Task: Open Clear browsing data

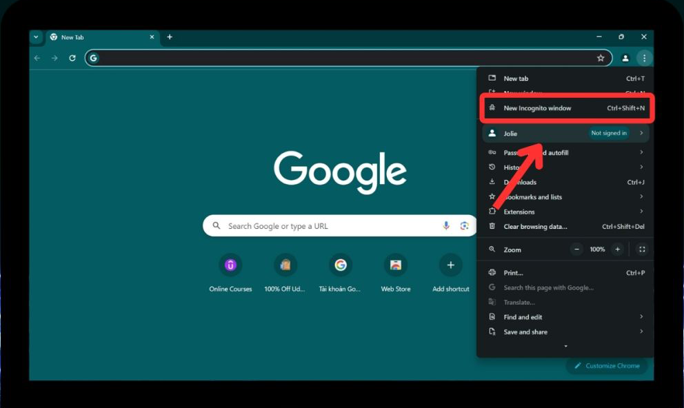Action: [566, 227]
